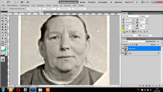
Task: Open leading (Авто) dropdown arrow
Action: (x=147, y=20)
